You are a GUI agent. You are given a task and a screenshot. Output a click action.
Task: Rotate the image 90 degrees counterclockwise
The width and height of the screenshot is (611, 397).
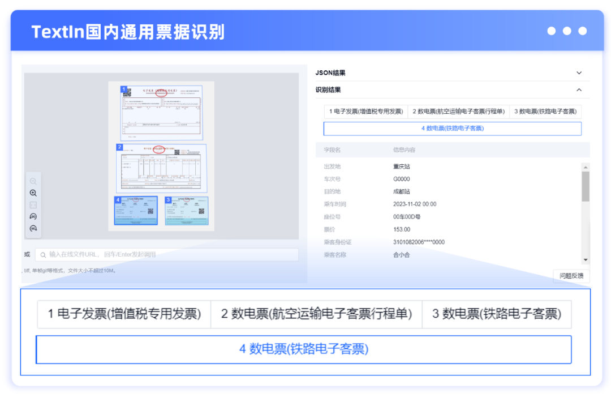(x=33, y=216)
